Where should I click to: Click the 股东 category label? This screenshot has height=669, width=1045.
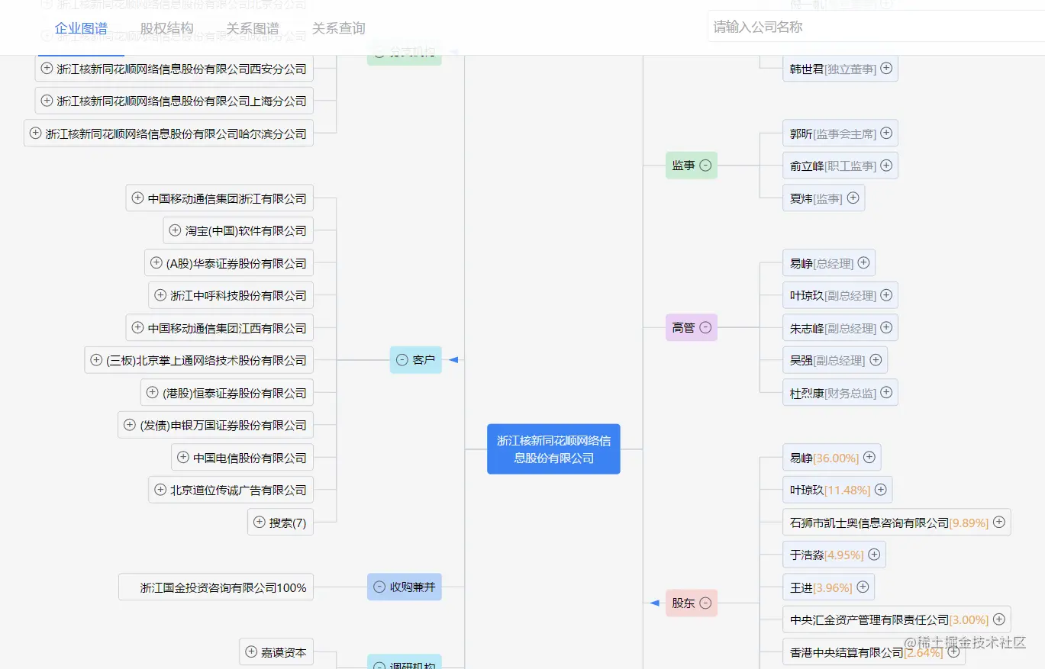683,603
